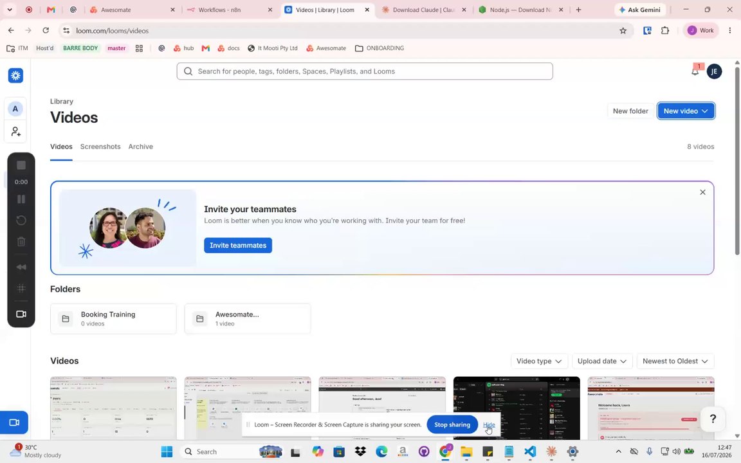Open the Windows Start menu
Viewport: 741px width, 463px height.
pyautogui.click(x=167, y=451)
